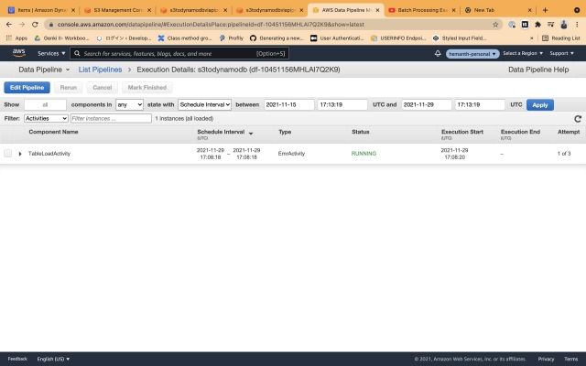Viewport: 586px width, 366px height.
Task: Open AWS notifications bell icon
Action: tap(438, 53)
